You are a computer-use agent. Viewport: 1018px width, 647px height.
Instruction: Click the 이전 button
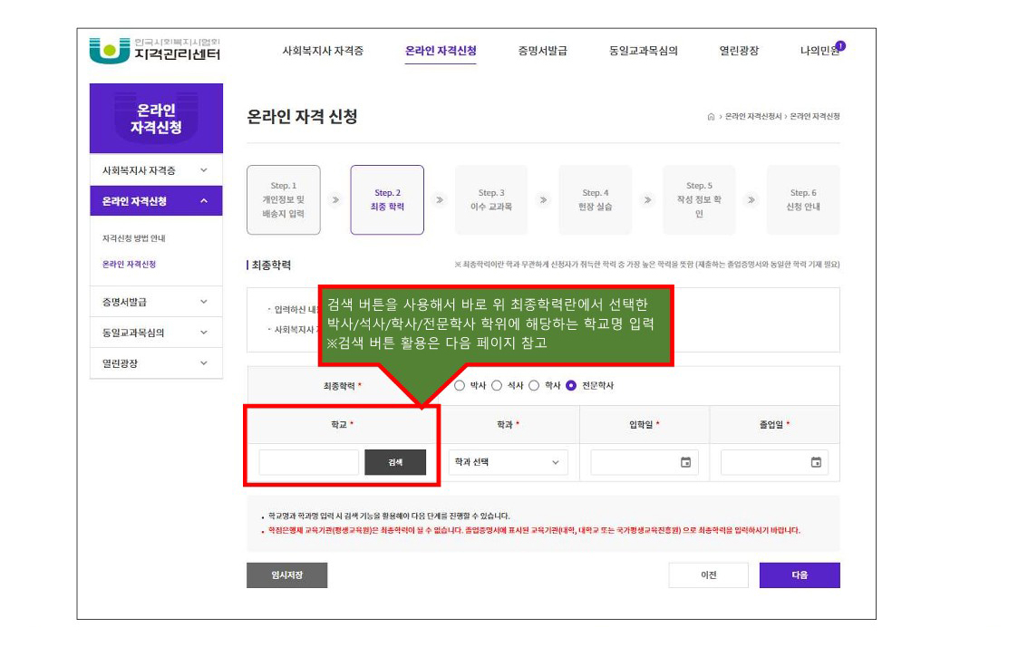(x=708, y=575)
